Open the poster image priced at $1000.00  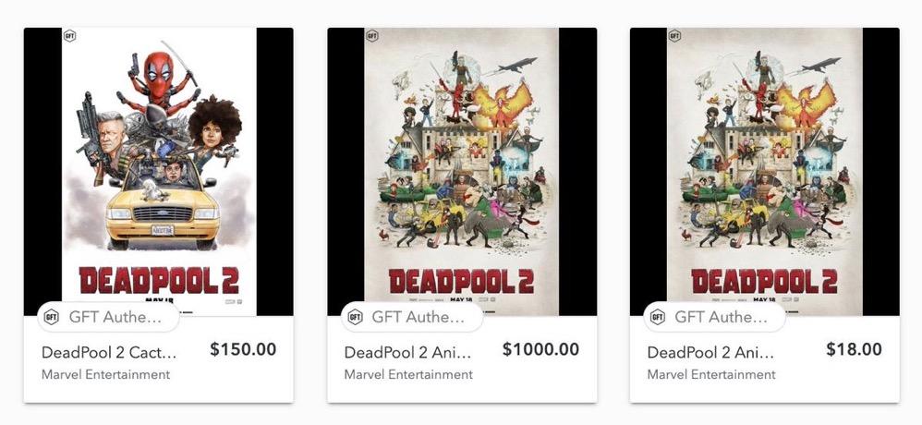point(461,166)
